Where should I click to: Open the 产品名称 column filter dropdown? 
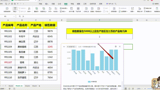point(28,28)
